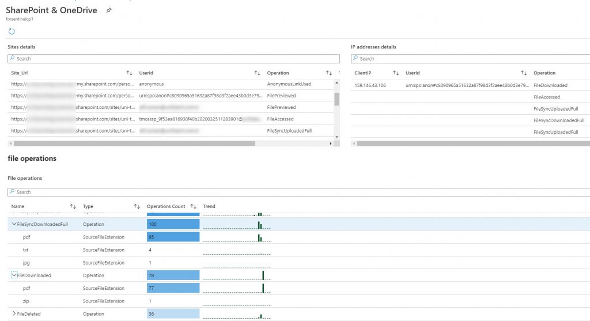Click IP addresses horizontal scrollbar thumb
This screenshot has height=321, width=590.
click(474, 143)
